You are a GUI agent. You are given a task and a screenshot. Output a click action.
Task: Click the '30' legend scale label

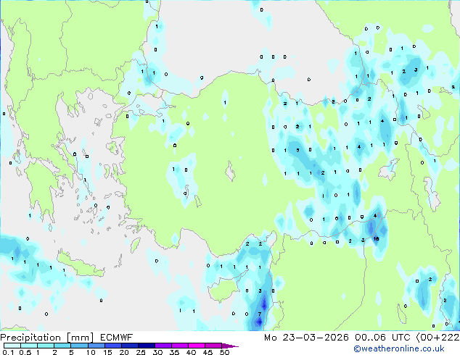157,352
